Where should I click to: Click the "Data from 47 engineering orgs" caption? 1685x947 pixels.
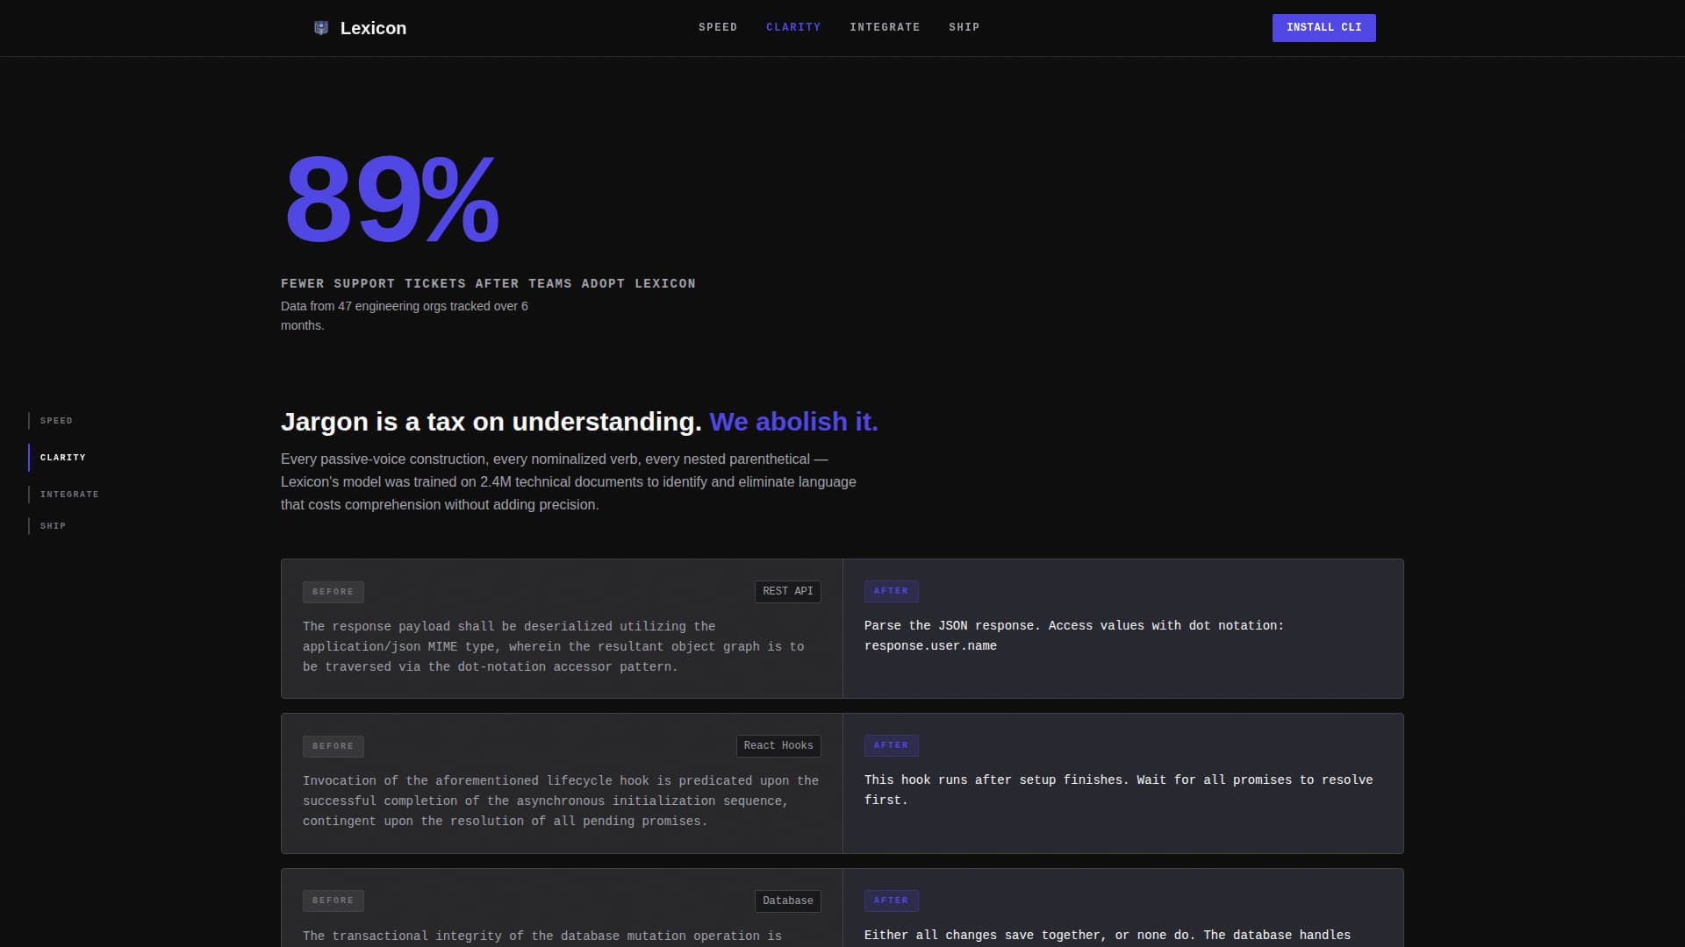(405, 316)
